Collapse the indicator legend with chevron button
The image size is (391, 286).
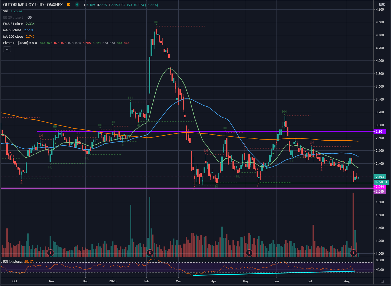[7, 49]
